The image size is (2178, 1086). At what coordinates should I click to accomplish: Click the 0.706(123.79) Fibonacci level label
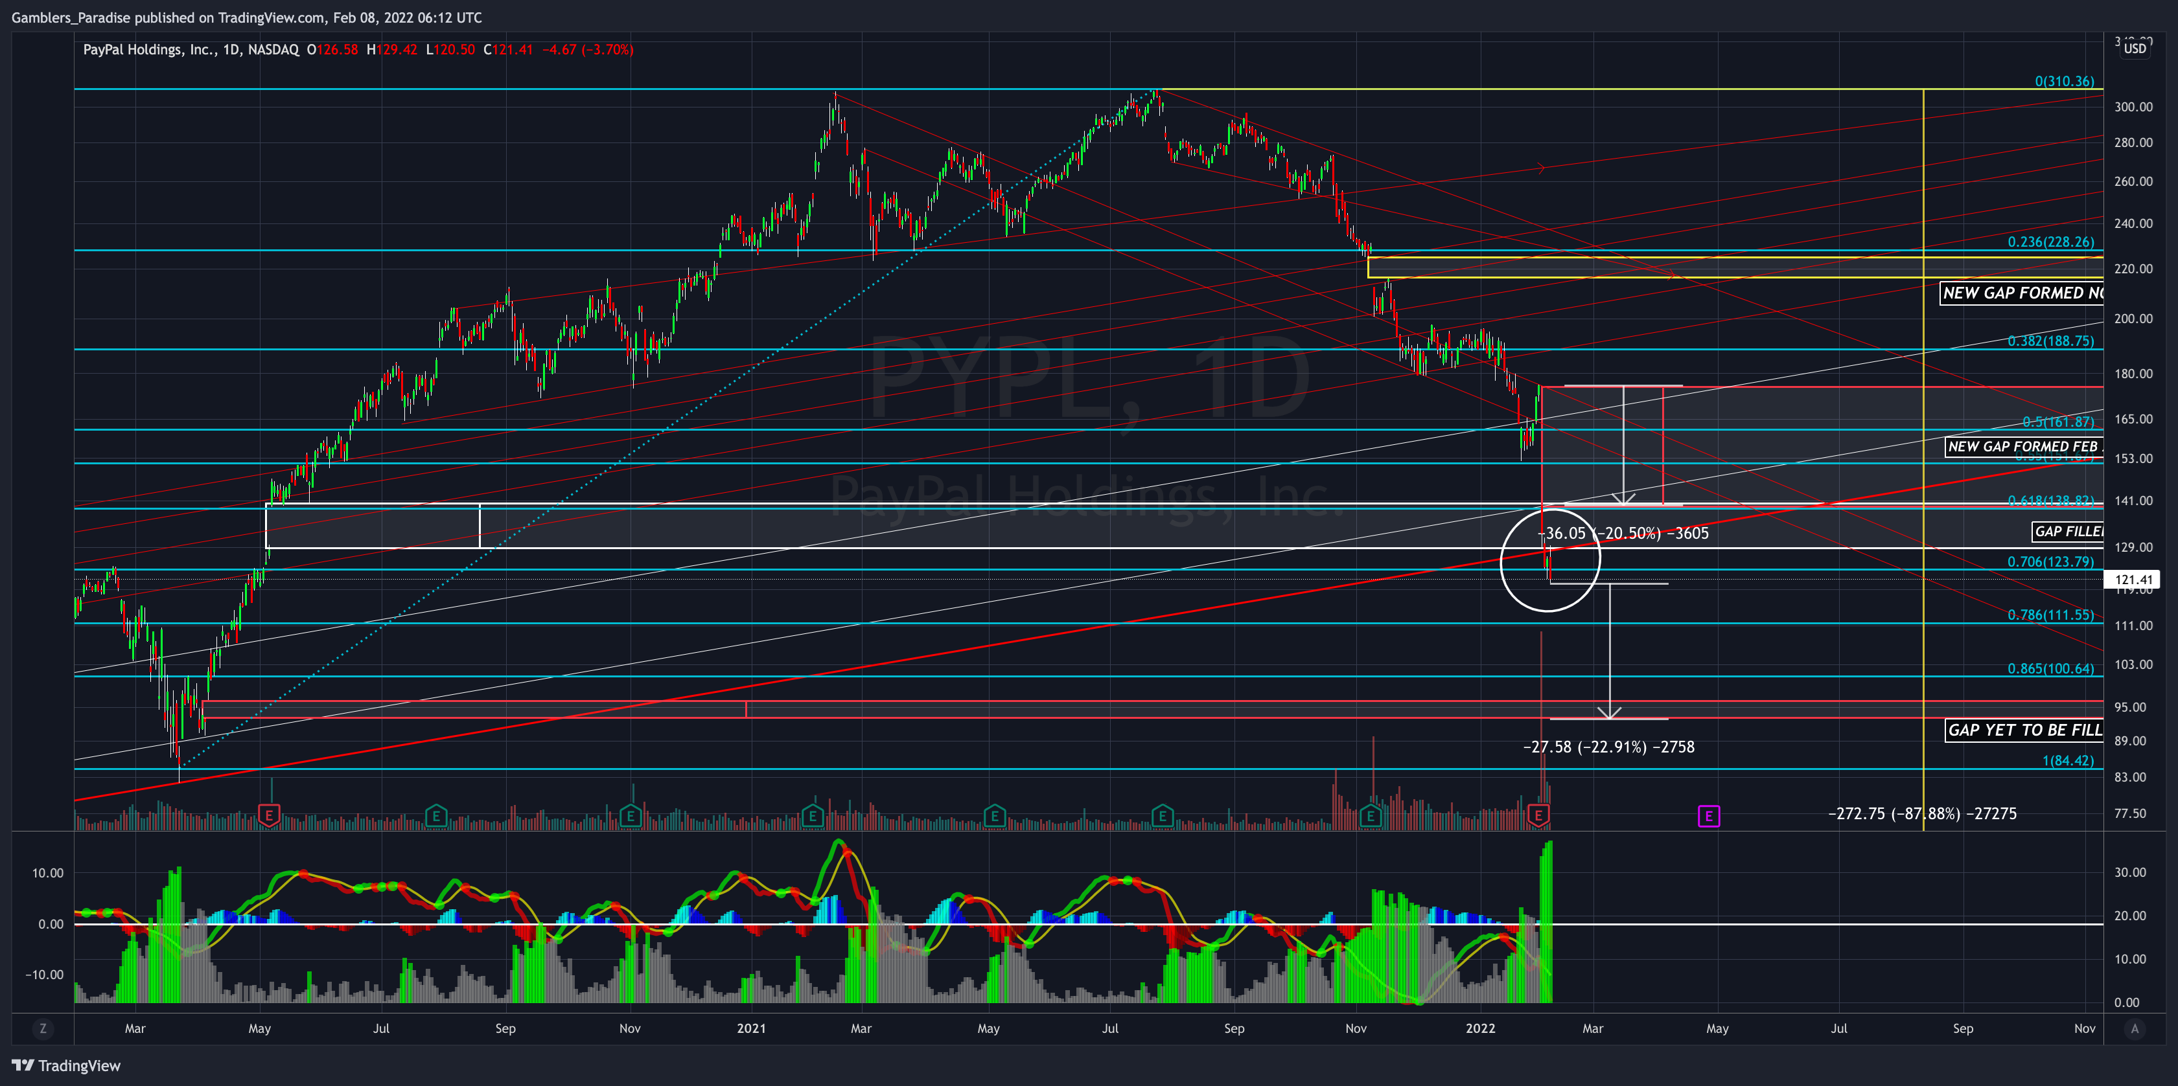pyautogui.click(x=2051, y=561)
